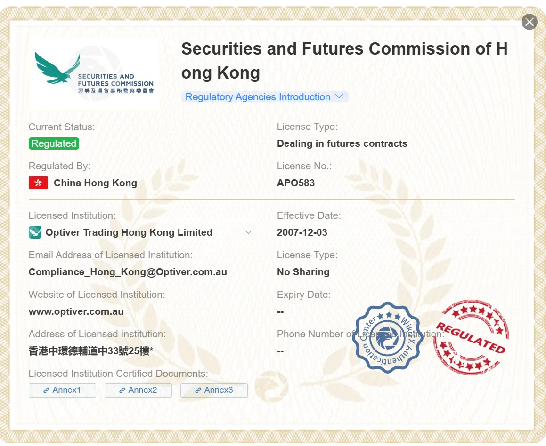546x446 pixels.
Task: Click the Compliance_Hong_Kong email address
Action: point(128,272)
